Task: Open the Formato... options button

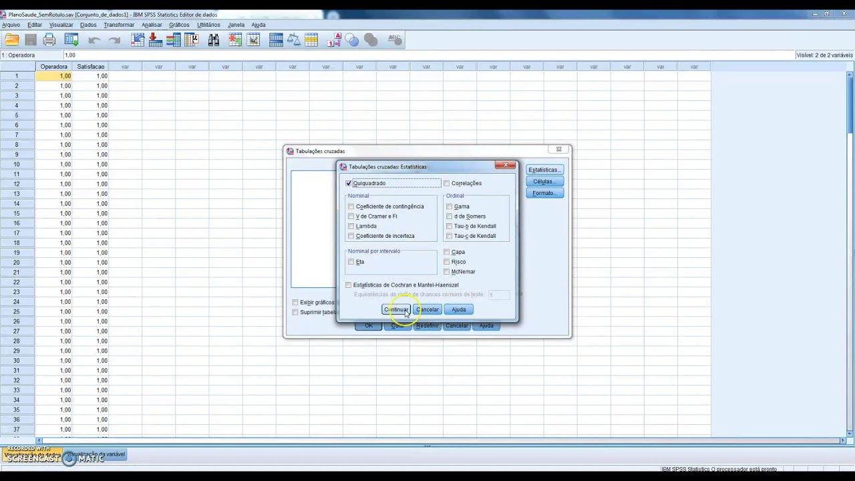Action: point(544,193)
